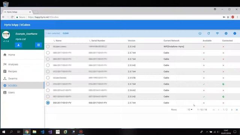Screen dimensions: 240x135
Task: Open the gear settings icon
Action: pyautogui.click(x=226, y=33)
